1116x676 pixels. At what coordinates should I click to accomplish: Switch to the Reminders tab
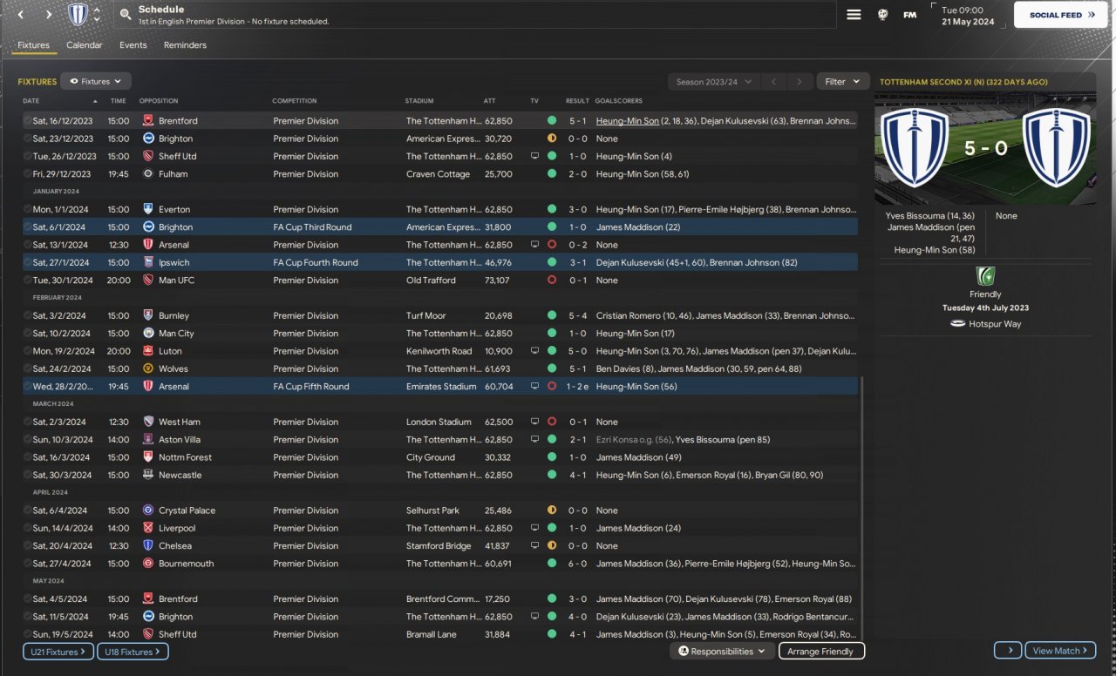tap(185, 45)
